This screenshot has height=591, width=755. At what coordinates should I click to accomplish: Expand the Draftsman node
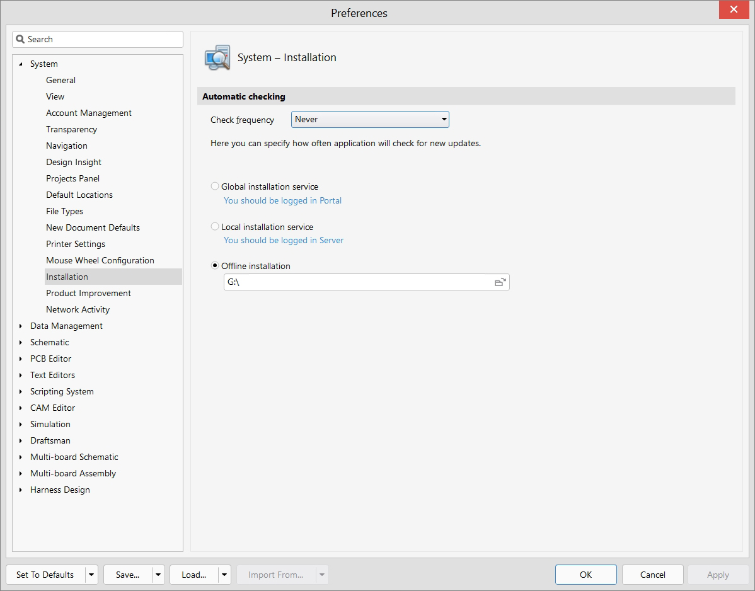pos(20,440)
